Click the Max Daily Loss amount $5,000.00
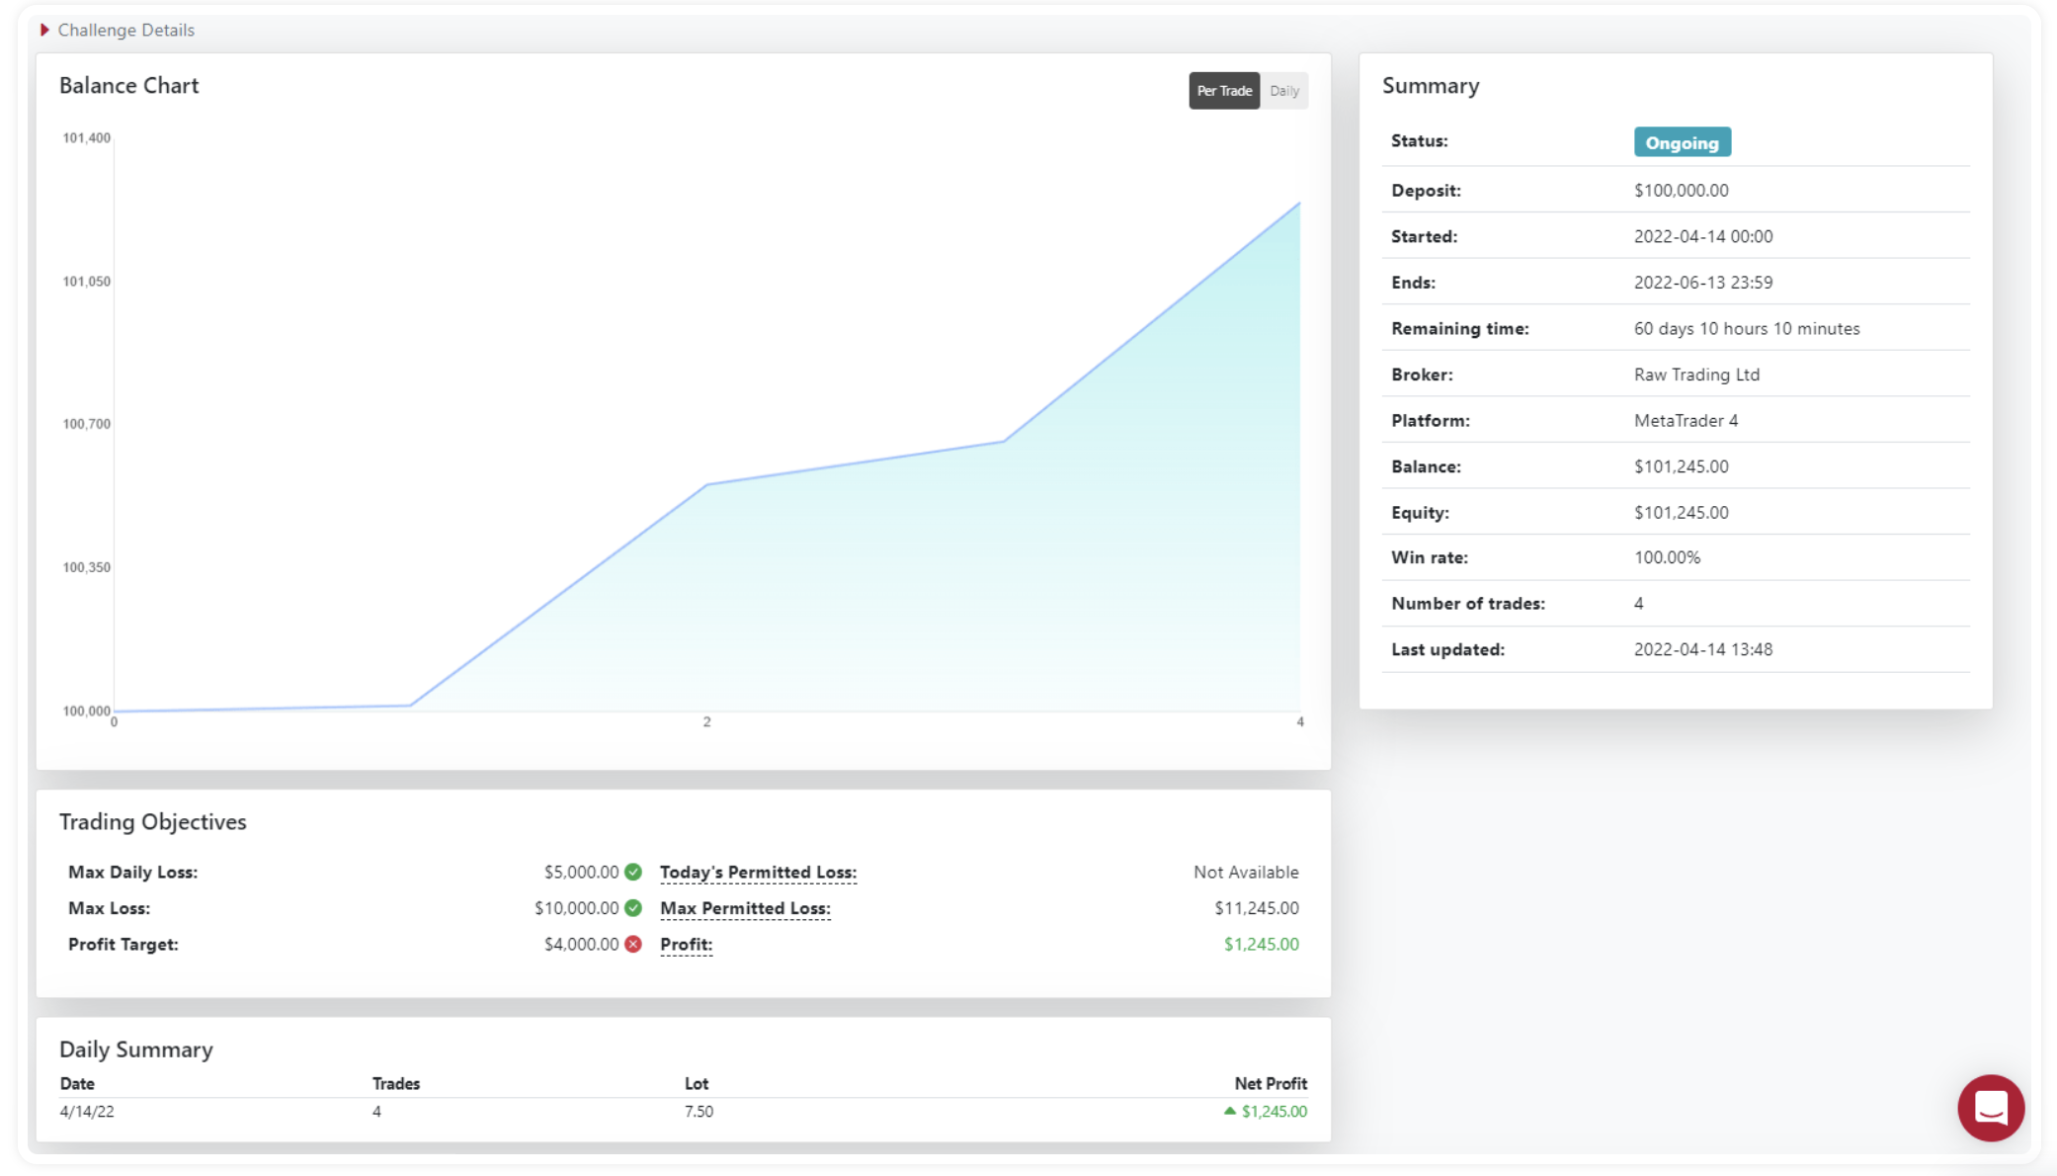Viewport: 2057px width, 1176px height. coord(581,872)
